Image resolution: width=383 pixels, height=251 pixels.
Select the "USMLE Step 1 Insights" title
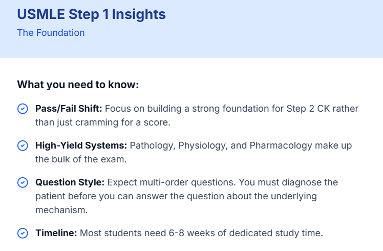(x=92, y=14)
